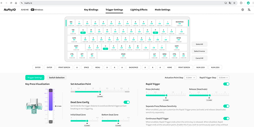Turn off the Rapid Trigger switch
Screen dimensions: 254x127
point(226,84)
